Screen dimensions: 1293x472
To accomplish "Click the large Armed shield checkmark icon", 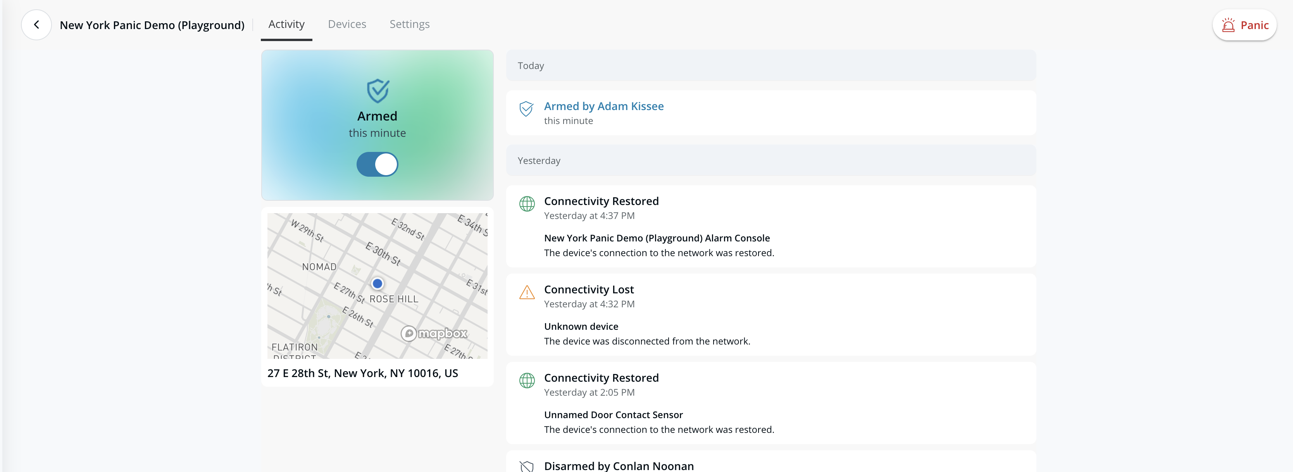I will point(378,91).
